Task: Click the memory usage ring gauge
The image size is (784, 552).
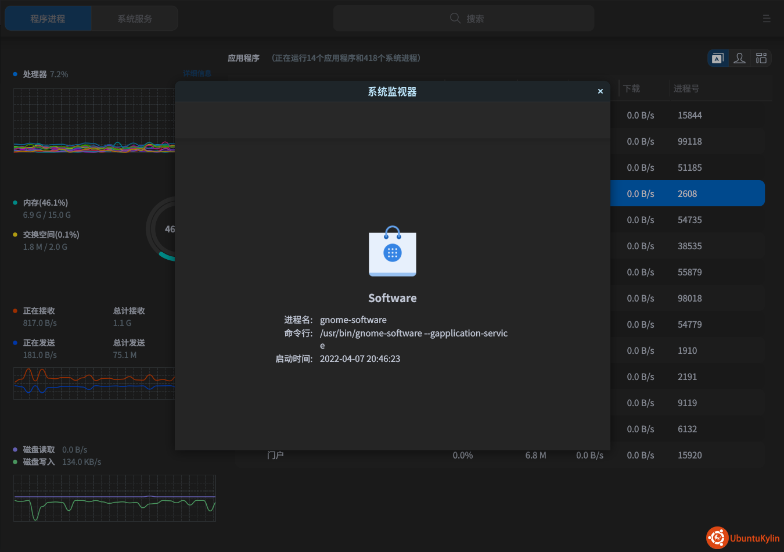Action: [161, 229]
